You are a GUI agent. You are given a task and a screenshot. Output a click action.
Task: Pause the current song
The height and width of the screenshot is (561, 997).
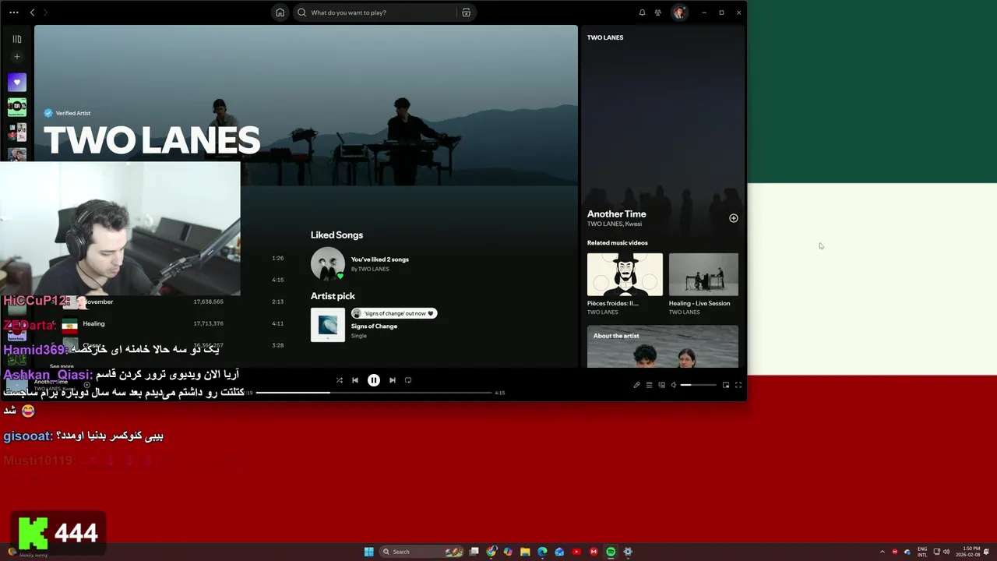click(x=374, y=380)
